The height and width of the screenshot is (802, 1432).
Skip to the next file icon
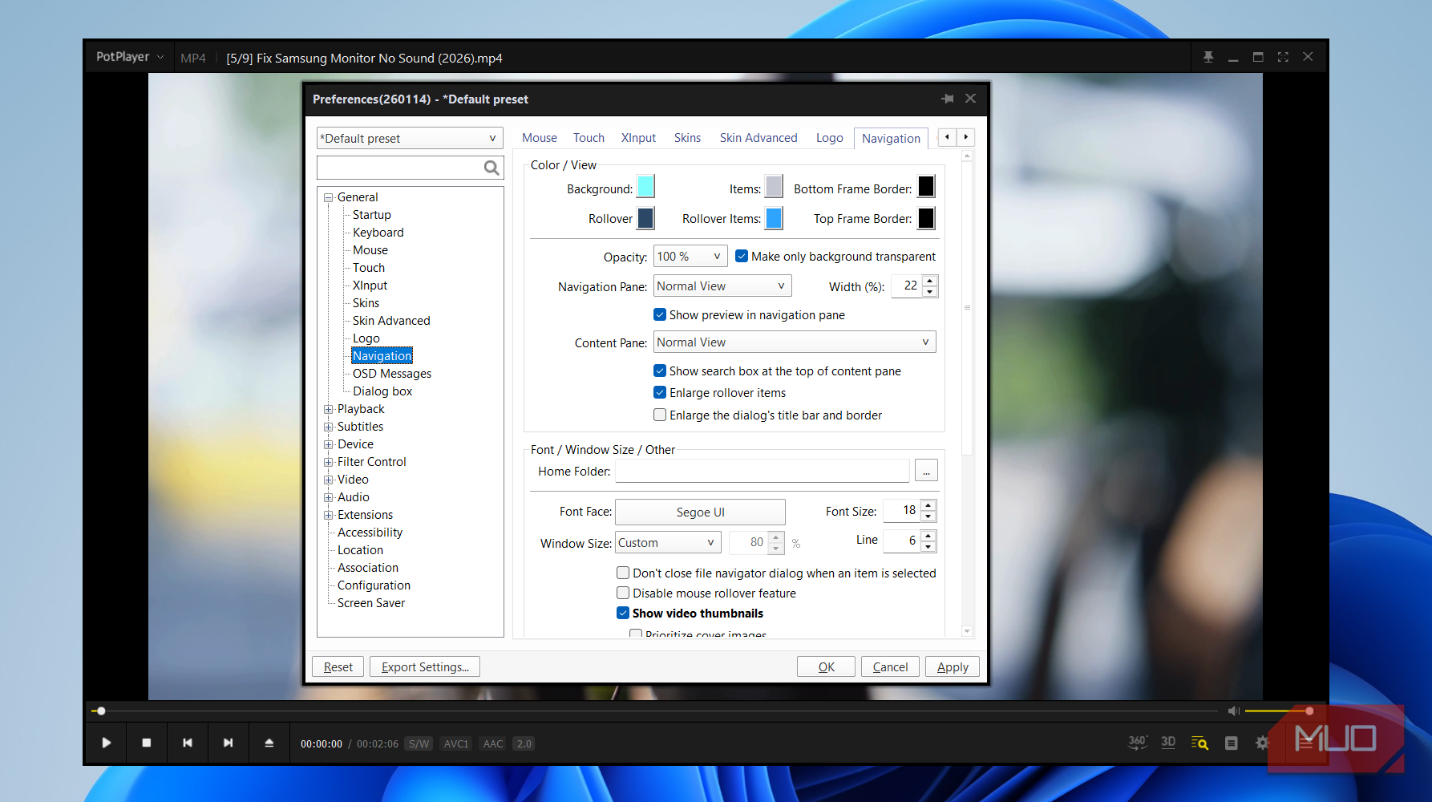click(229, 743)
